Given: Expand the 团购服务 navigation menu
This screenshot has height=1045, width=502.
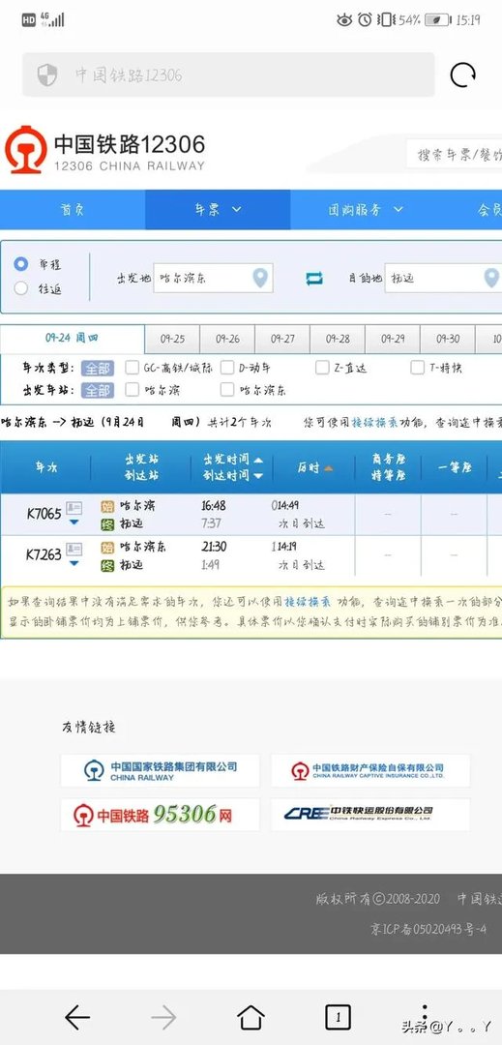Looking at the screenshot, I should [x=366, y=209].
